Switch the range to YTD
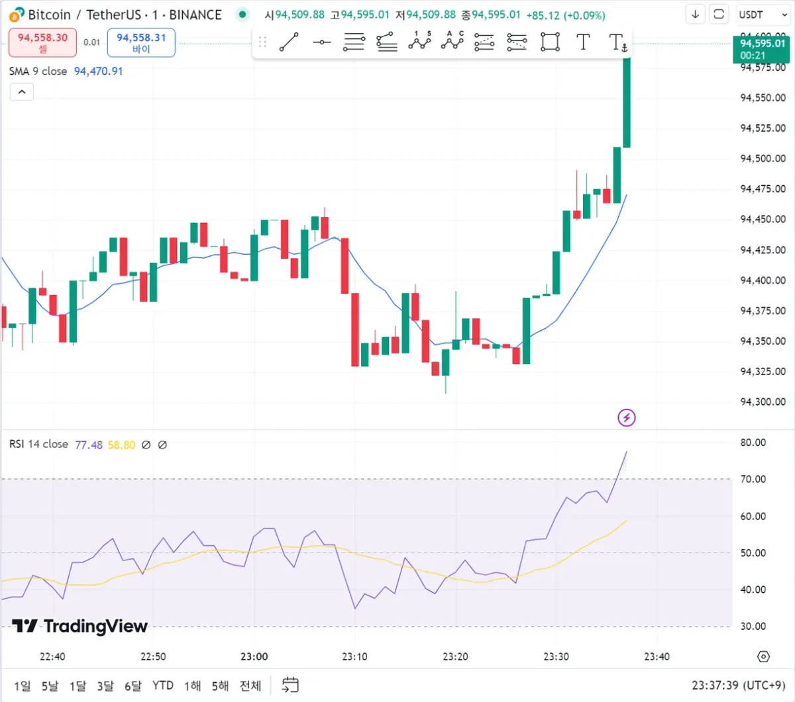 (x=163, y=685)
